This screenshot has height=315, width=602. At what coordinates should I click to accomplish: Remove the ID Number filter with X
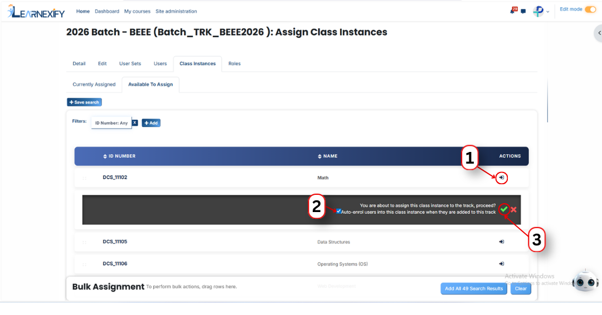(x=135, y=122)
